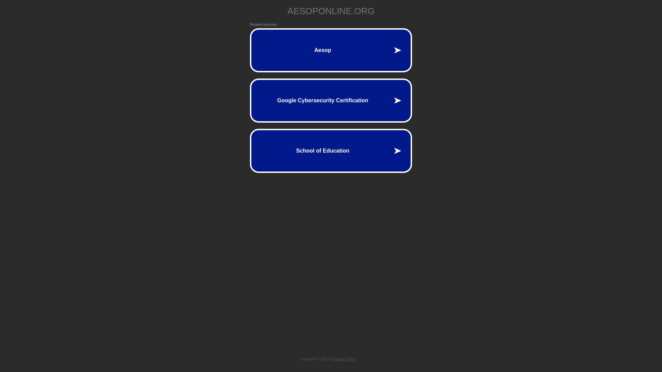
Task: Open the Google Cybersecurity Certification link
Action: pyautogui.click(x=331, y=100)
